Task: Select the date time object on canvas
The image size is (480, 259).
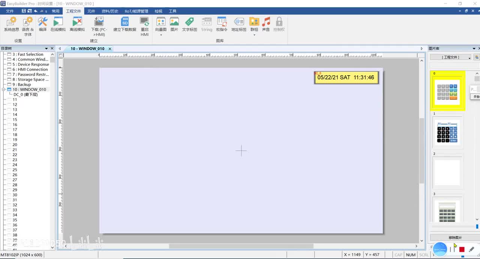Action: tap(346, 78)
